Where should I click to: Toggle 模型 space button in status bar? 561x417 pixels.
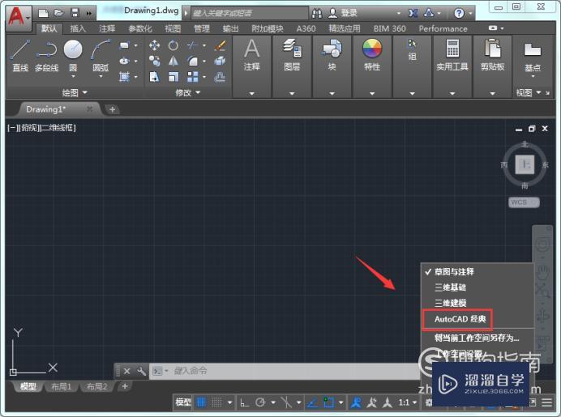[x=183, y=402]
